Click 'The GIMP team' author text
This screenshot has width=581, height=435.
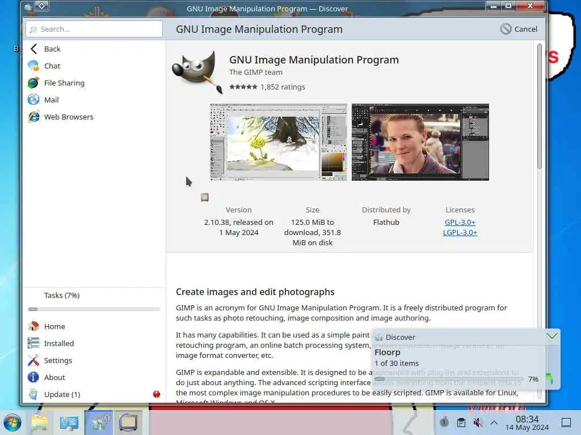point(256,72)
